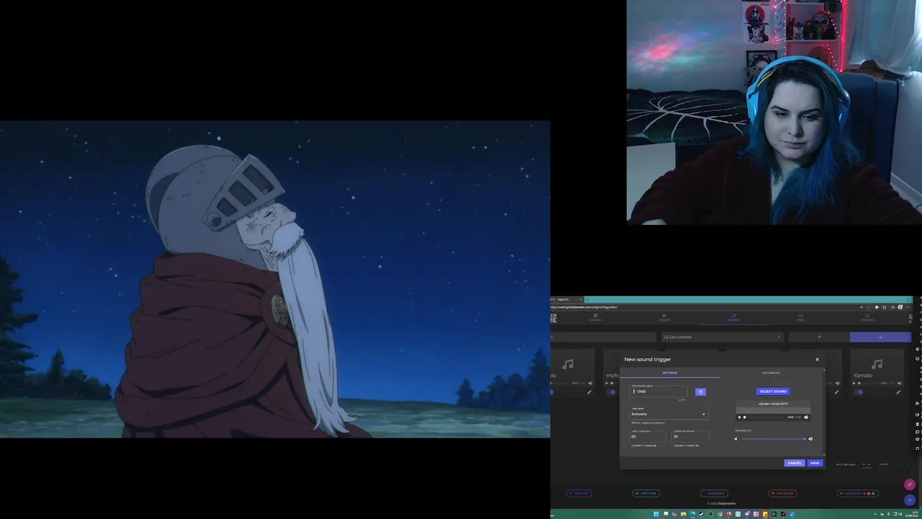The width and height of the screenshot is (922, 519).
Task: Open the Twitch footer link
Action: tap(579, 493)
